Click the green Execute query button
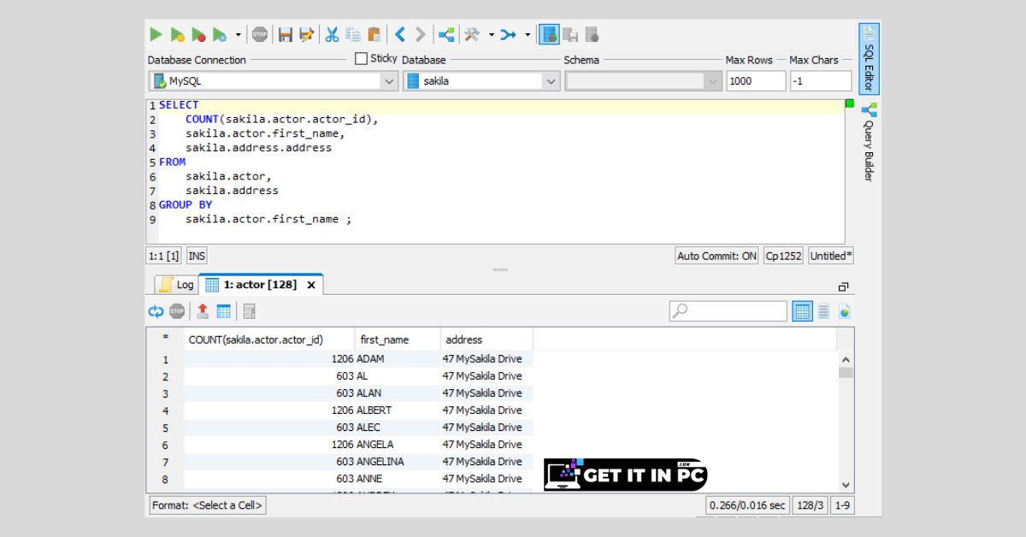The width and height of the screenshot is (1026, 537). [156, 34]
